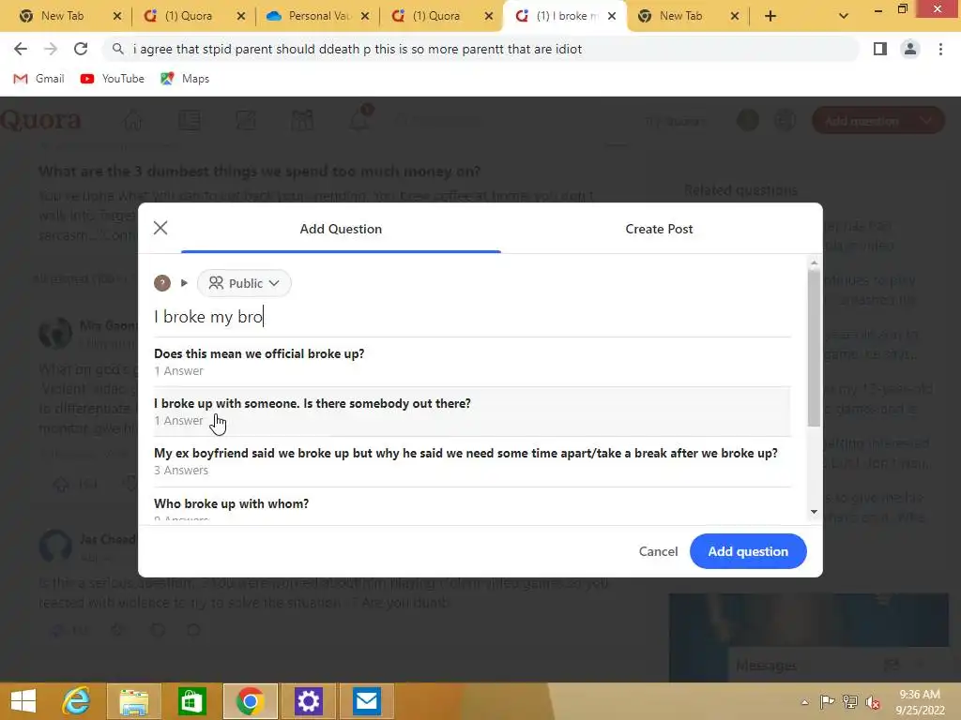The image size is (961, 720).
Task: Choose suggestion 'I broke up with someone'
Action: [x=472, y=412]
